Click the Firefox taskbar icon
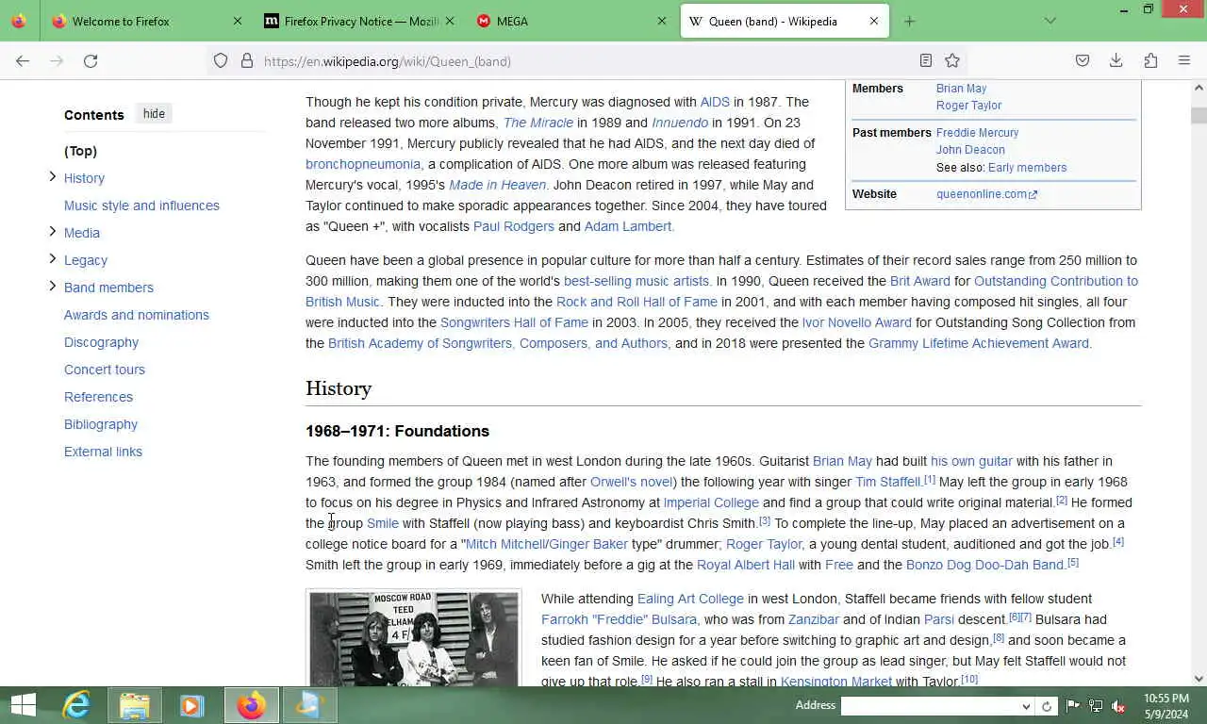Screen dimensions: 1207x724 [251, 705]
